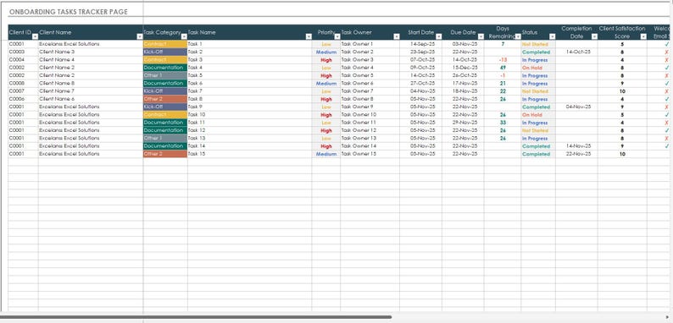The image size is (673, 323).
Task: Select completion date cell 14-Oct-25
Action: click(576, 52)
